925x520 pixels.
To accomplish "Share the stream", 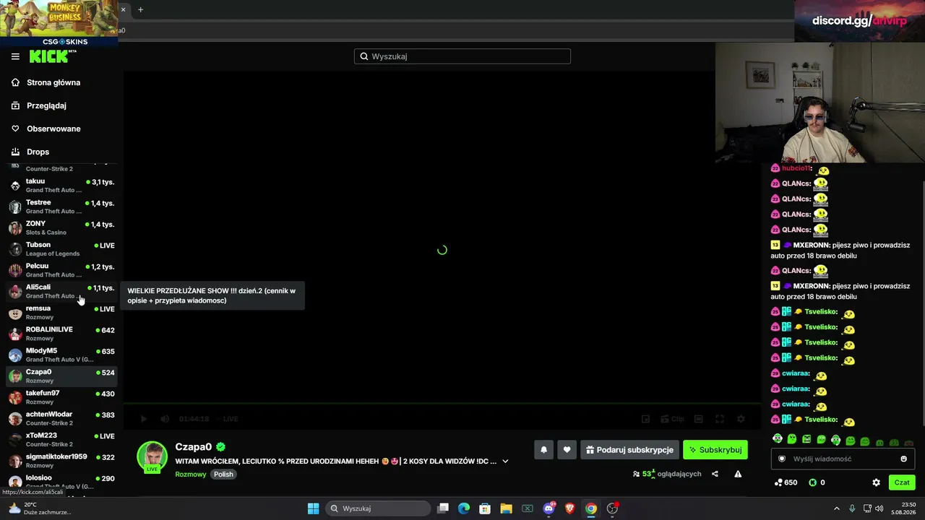I will coord(715,474).
